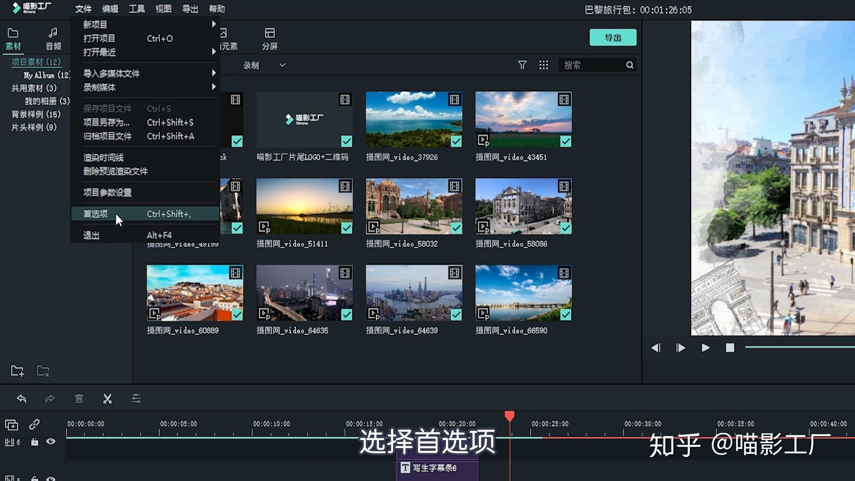Click the play button in preview

[x=705, y=348]
